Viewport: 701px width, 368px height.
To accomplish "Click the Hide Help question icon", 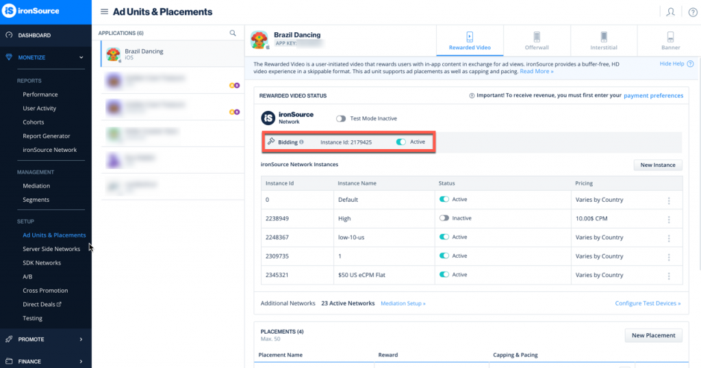I will pyautogui.click(x=690, y=64).
